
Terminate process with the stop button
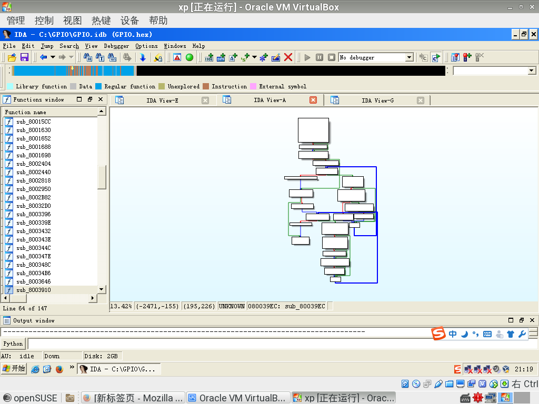(x=332, y=57)
